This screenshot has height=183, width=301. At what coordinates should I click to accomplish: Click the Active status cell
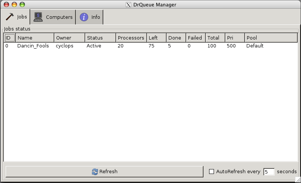94,46
